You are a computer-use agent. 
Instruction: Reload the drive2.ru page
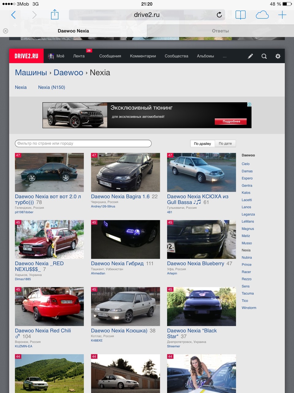pyautogui.click(x=219, y=15)
